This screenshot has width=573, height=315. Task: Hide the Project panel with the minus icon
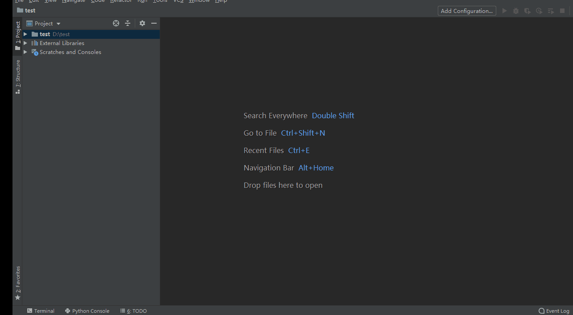(x=154, y=23)
